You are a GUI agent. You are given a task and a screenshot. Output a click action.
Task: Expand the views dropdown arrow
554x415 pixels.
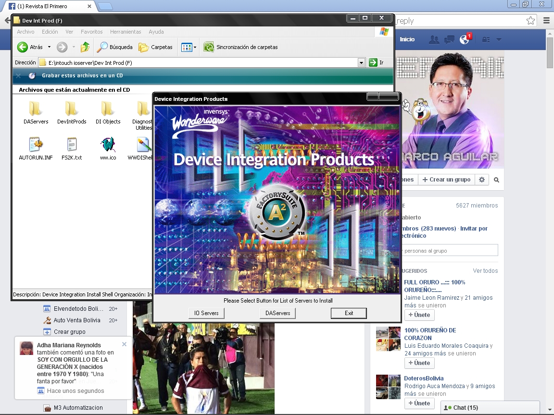click(195, 47)
